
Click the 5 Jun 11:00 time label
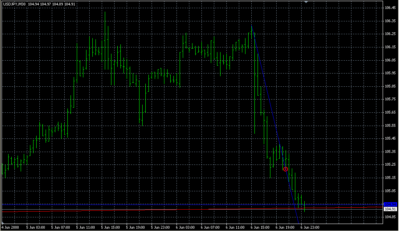pyautogui.click(x=85, y=227)
